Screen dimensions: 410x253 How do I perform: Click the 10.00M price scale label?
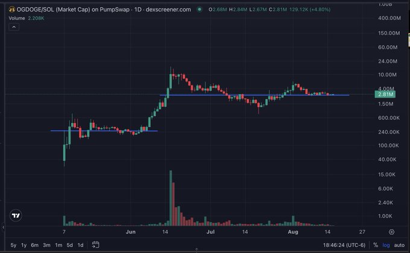coord(387,75)
